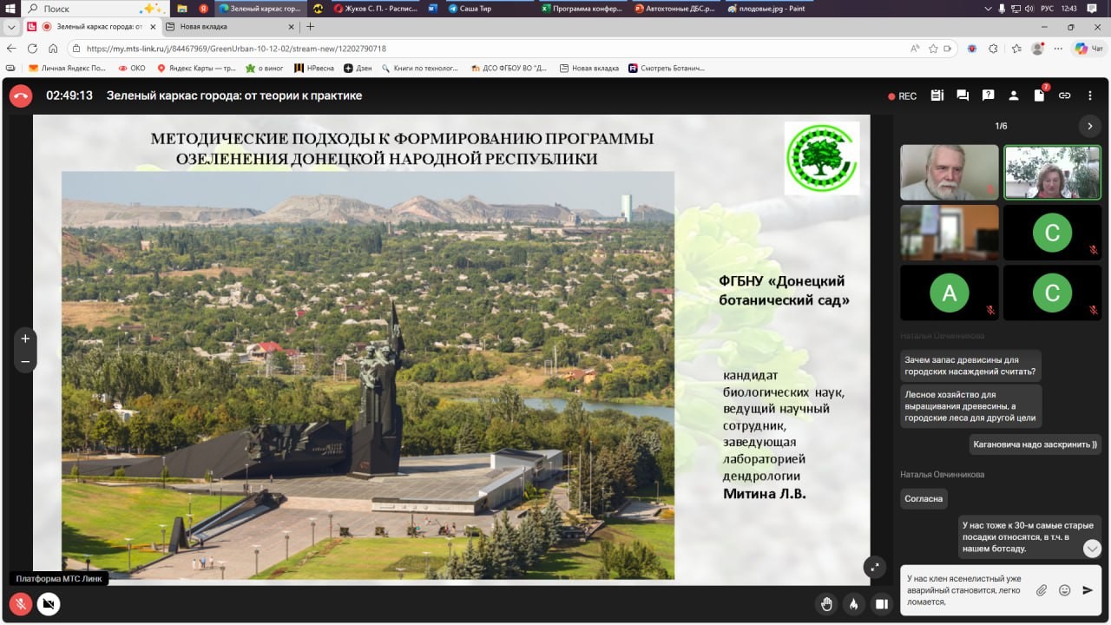Open the three-dot more options menu

(x=1090, y=95)
